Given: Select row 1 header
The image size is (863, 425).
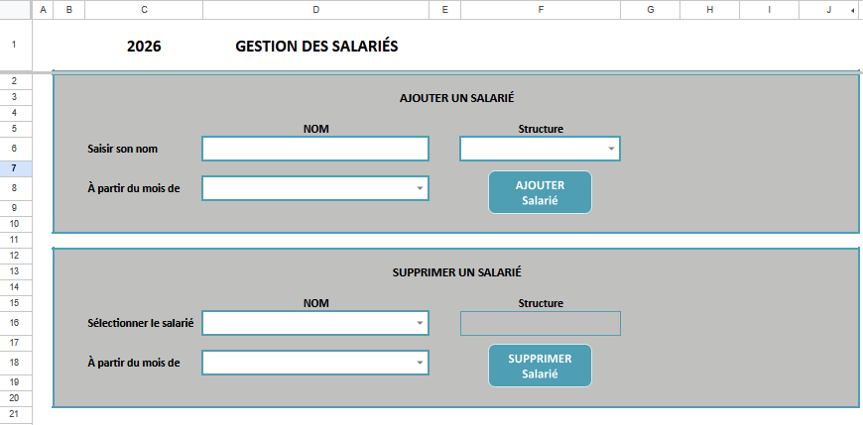Looking at the screenshot, I should click(x=14, y=46).
